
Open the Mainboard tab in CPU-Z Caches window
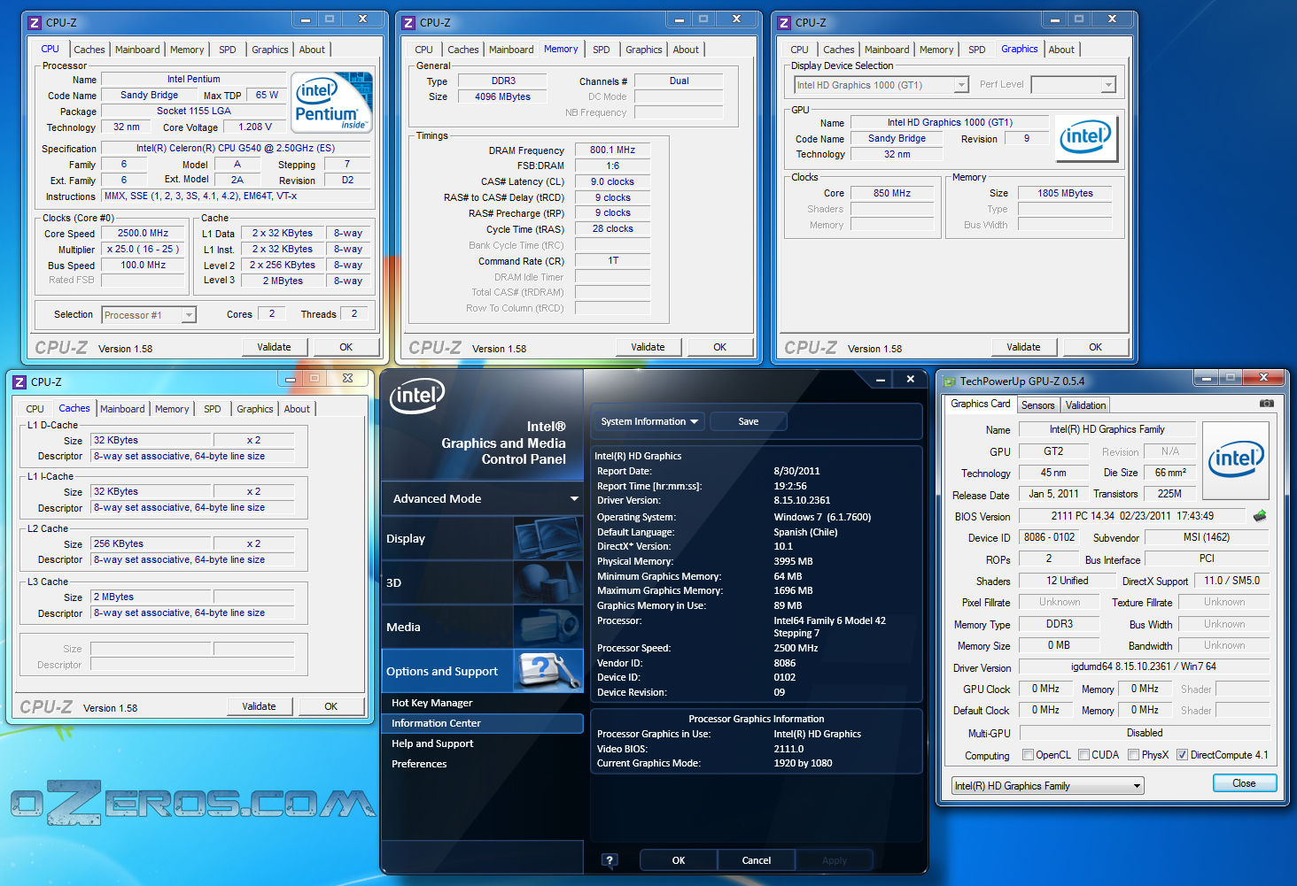[x=122, y=409]
